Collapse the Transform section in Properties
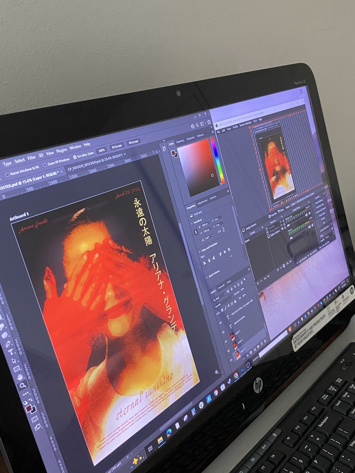The height and width of the screenshot is (473, 355). 191,223
